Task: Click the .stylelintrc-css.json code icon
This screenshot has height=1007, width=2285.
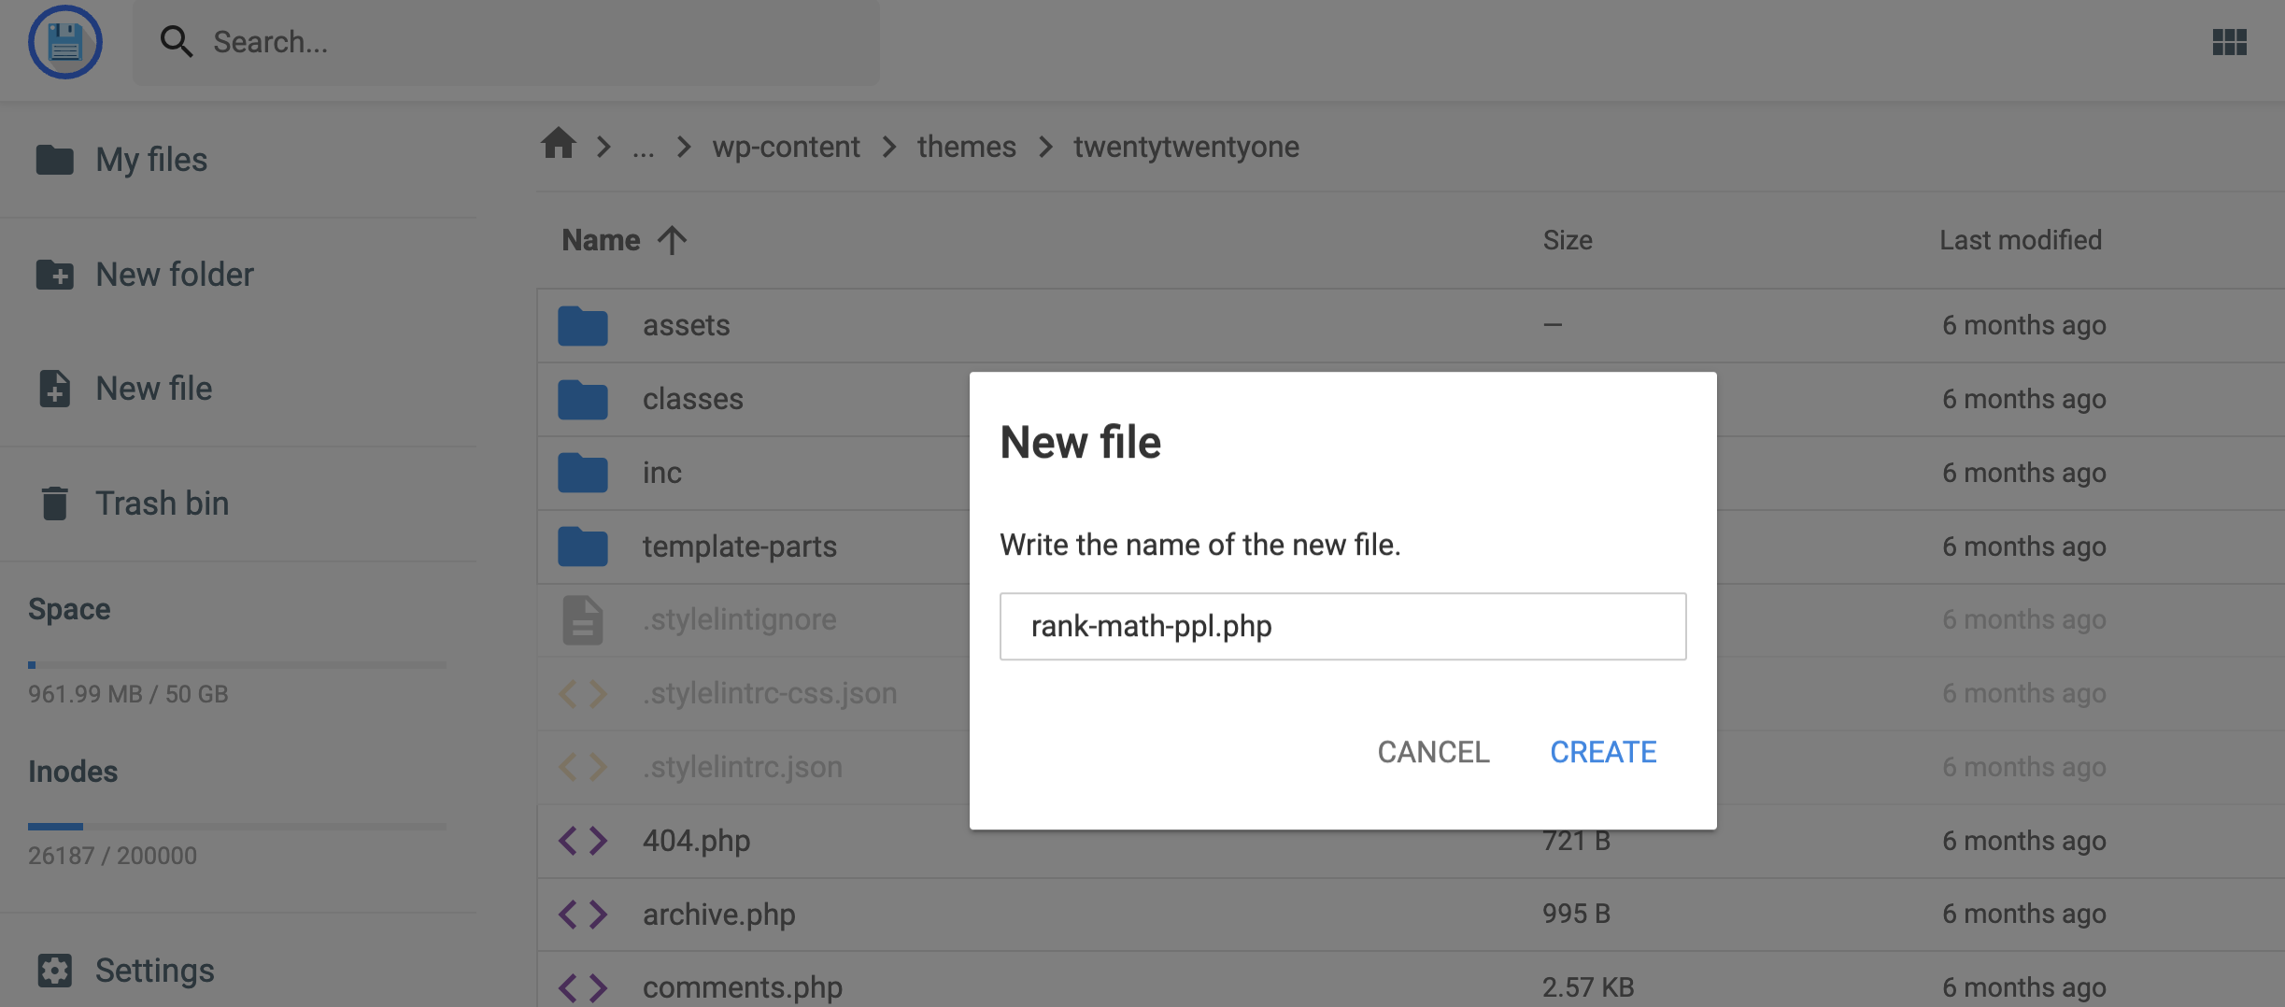Action: click(x=583, y=694)
